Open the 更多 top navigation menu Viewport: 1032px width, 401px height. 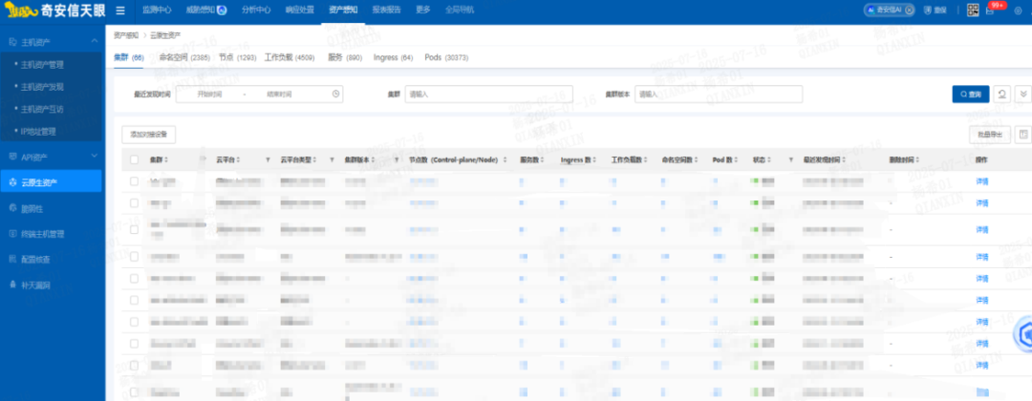click(423, 10)
